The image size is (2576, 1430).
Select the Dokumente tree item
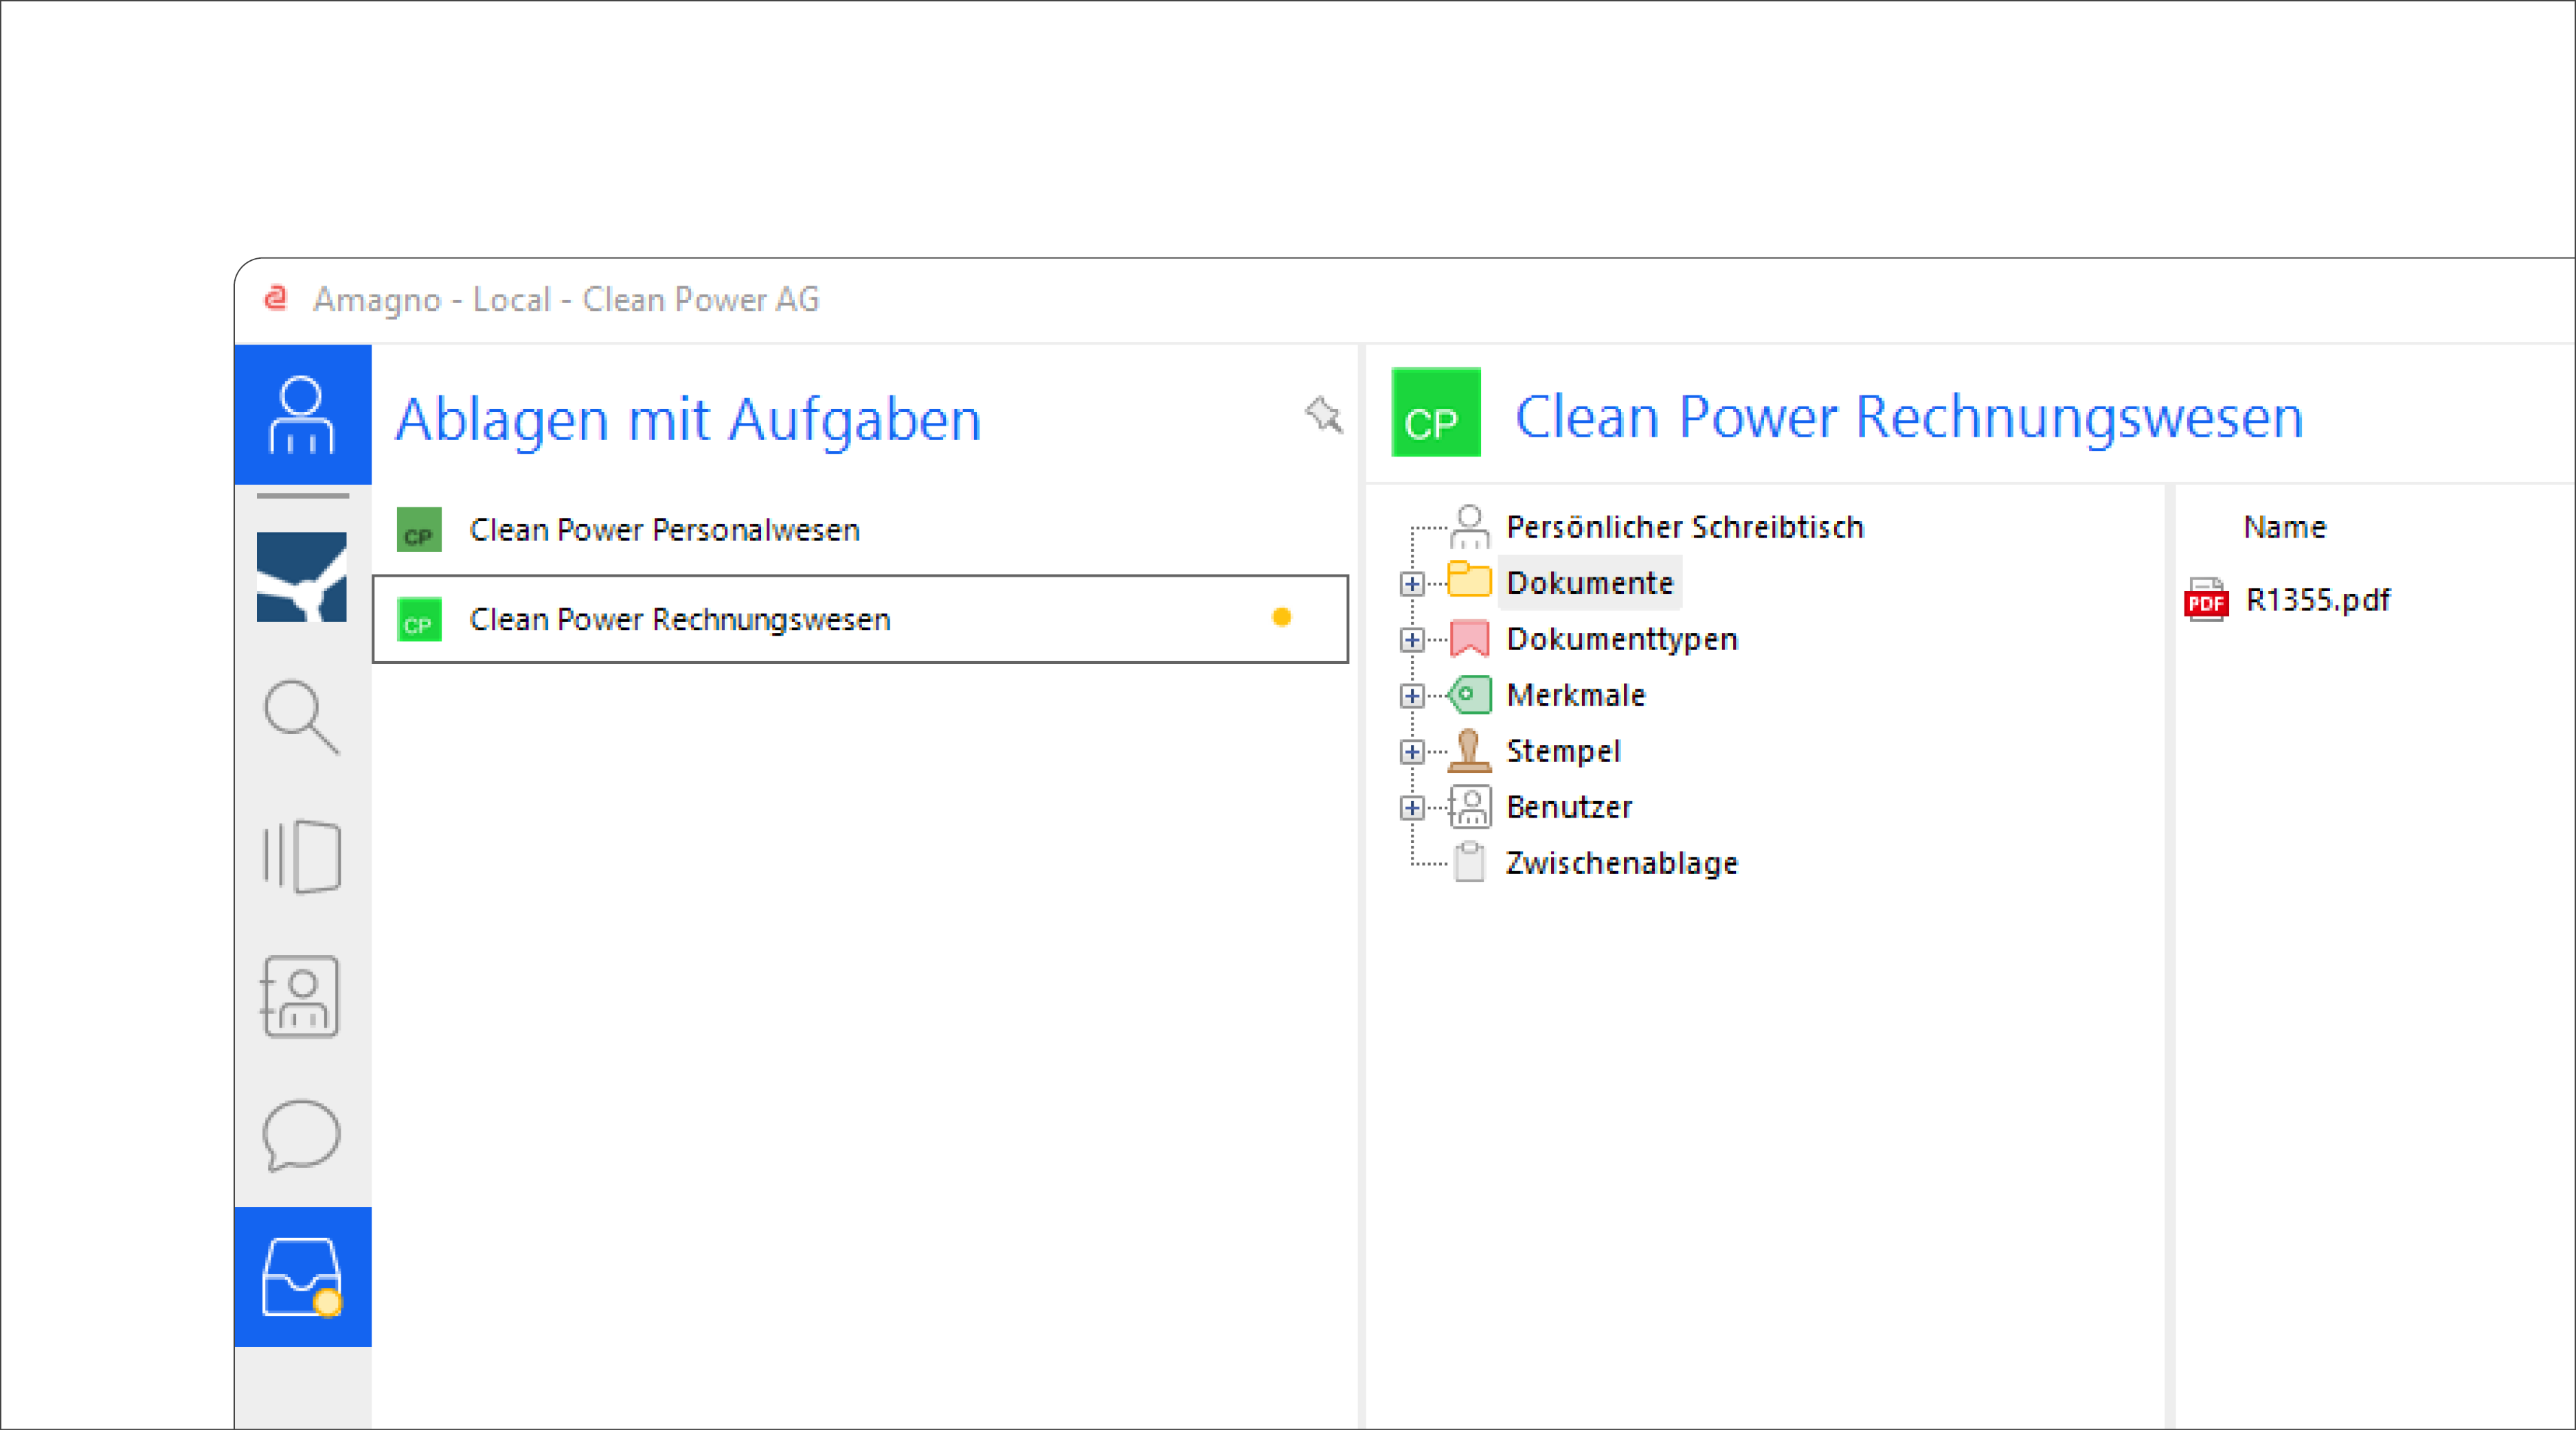point(1590,583)
